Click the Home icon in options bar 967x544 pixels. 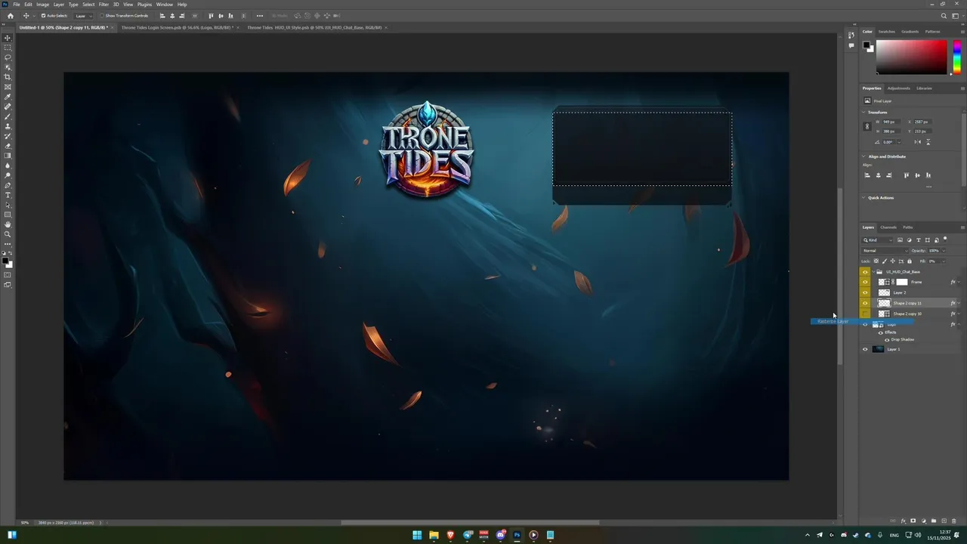(x=10, y=15)
